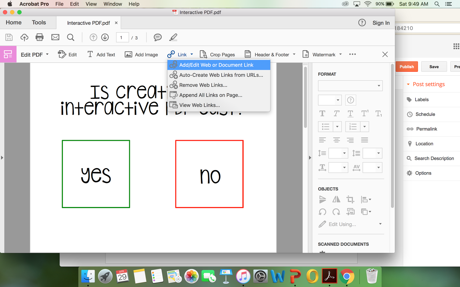Click the Watermark tool icon
This screenshot has height=287, width=460.
pyautogui.click(x=306, y=54)
